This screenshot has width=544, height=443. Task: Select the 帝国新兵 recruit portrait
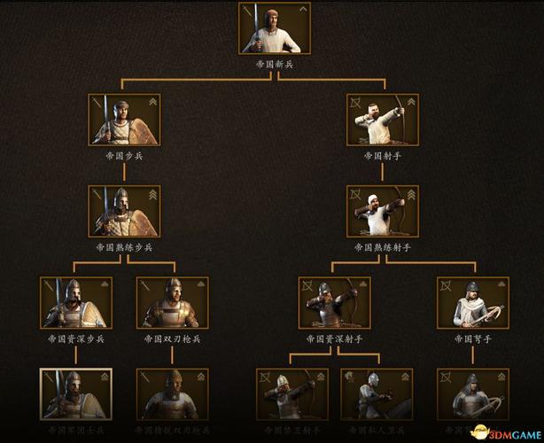tap(275, 28)
